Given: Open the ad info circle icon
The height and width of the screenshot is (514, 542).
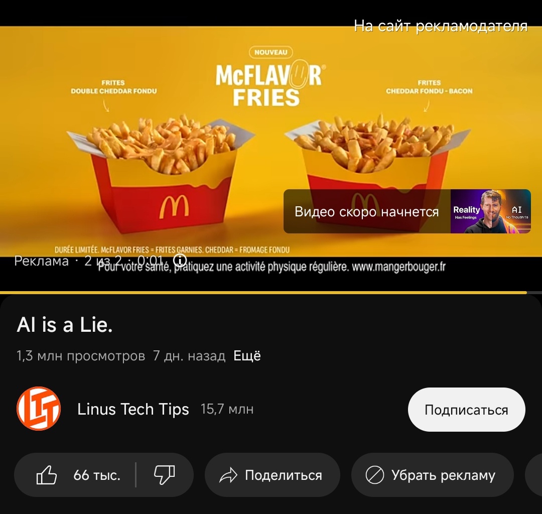Looking at the screenshot, I should click(x=180, y=260).
